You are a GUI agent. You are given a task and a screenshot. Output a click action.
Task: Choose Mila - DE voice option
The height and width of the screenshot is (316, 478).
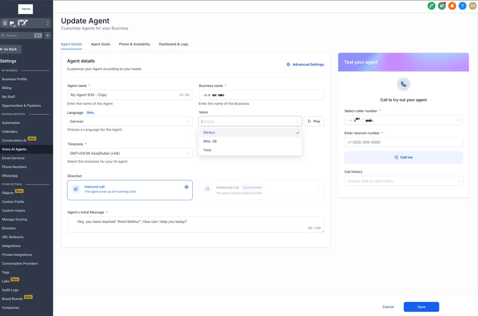pos(250,141)
